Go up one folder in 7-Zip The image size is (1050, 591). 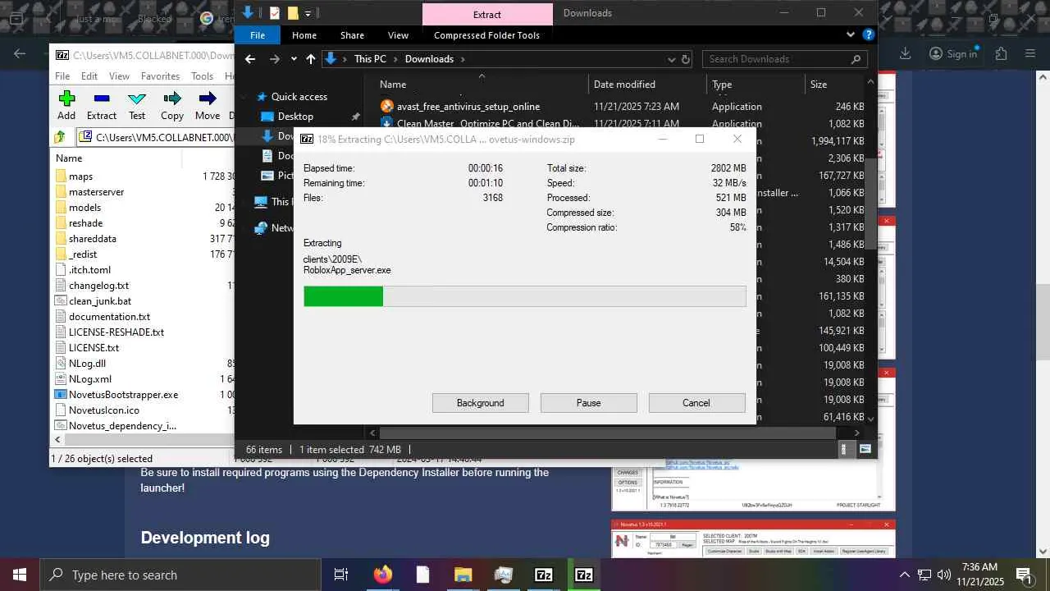point(60,137)
